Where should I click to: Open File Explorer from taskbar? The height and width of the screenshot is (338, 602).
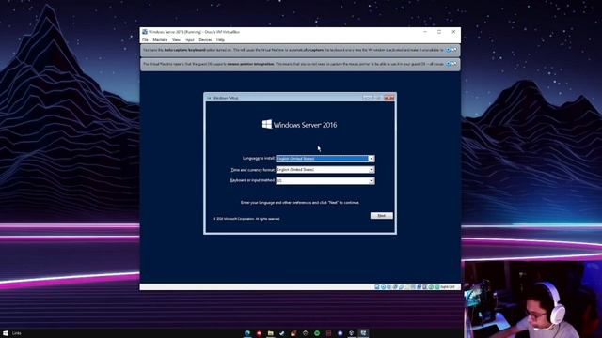click(x=271, y=333)
